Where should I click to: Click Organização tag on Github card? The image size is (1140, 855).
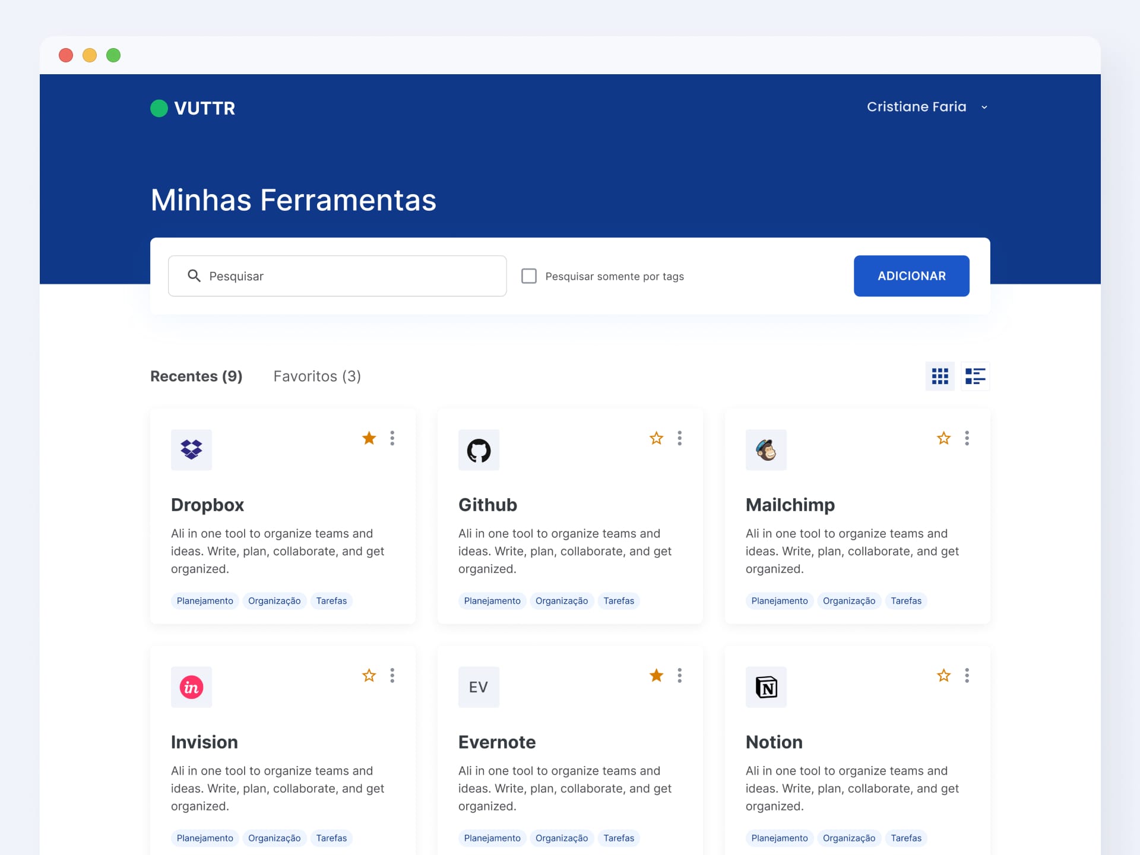[562, 601]
